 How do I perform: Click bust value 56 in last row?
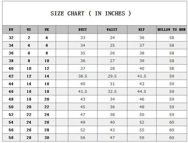pyautogui.click(x=83, y=137)
